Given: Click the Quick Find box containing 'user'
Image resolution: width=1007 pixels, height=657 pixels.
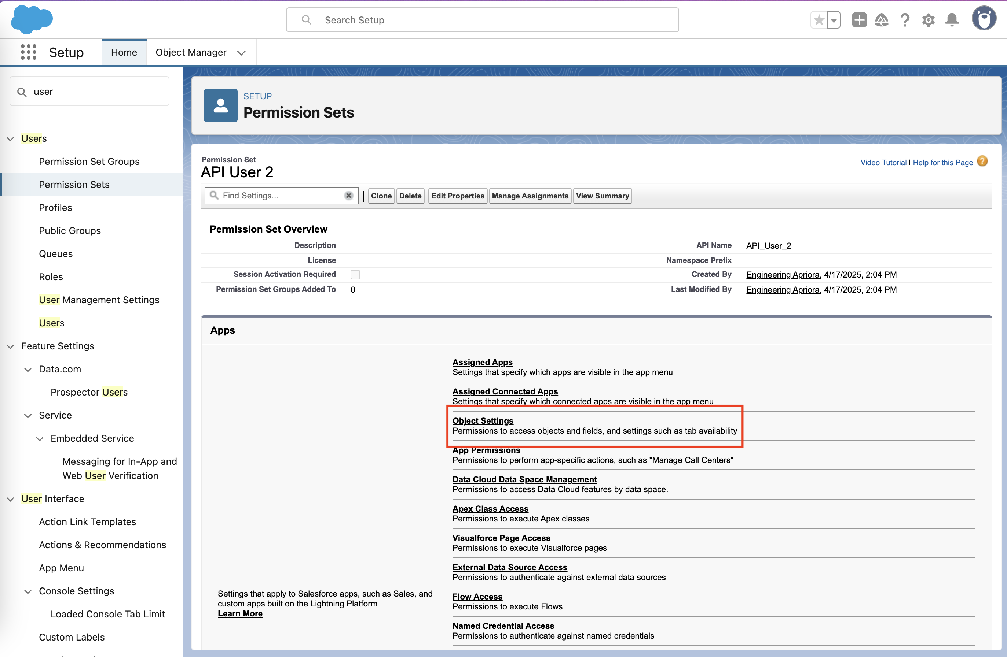Looking at the screenshot, I should coord(89,91).
